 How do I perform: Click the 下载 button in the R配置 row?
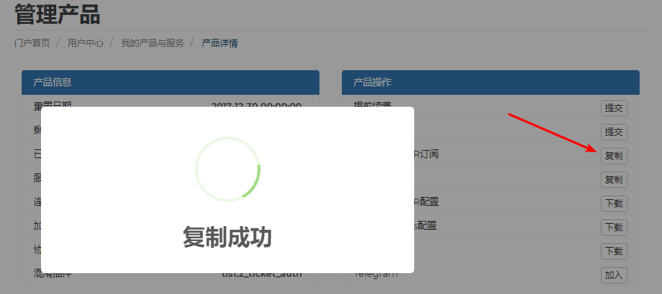pos(614,204)
